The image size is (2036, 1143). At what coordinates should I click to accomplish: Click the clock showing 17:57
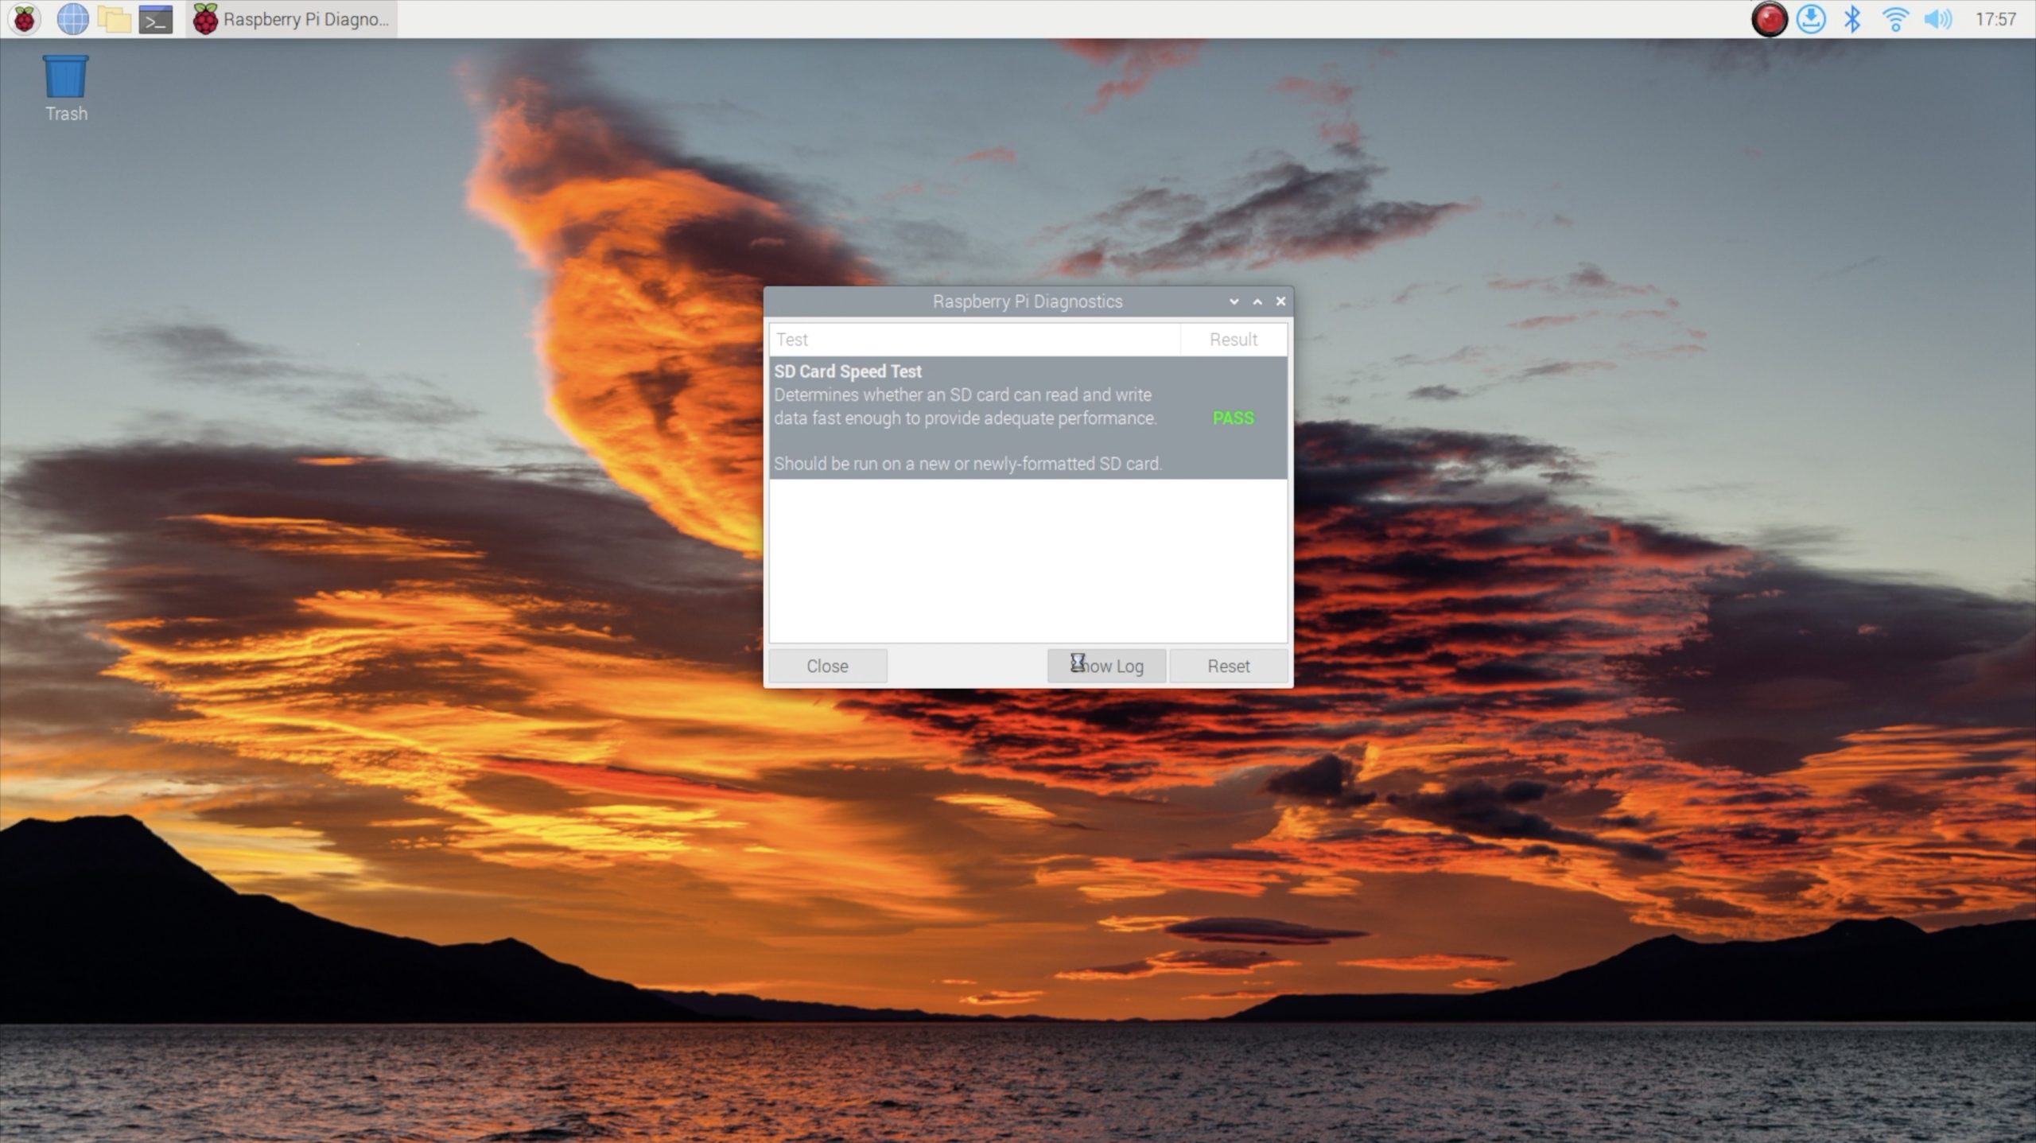[1995, 19]
